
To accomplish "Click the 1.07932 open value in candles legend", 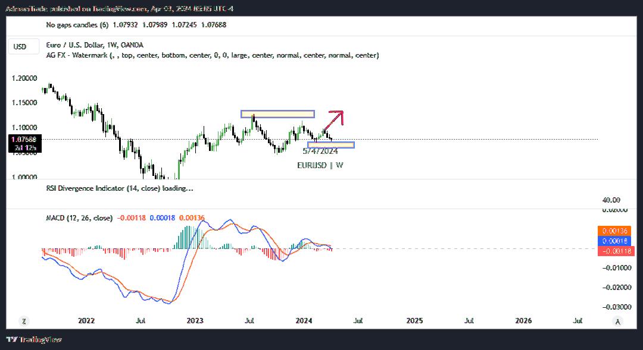I will [x=126, y=25].
